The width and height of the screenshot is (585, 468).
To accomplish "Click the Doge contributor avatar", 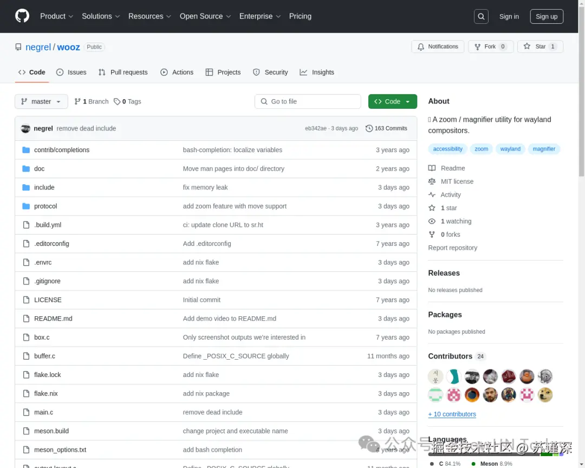I will pyautogui.click(x=545, y=395).
